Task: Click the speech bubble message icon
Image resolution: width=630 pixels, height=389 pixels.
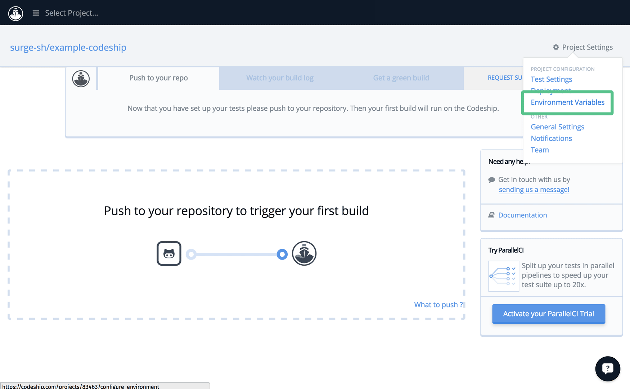Action: pos(491,180)
